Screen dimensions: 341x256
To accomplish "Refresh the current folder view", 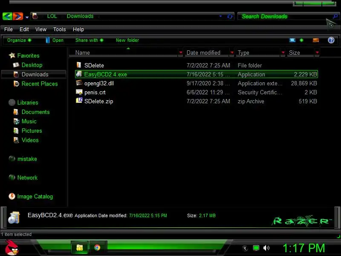I will click(230, 16).
